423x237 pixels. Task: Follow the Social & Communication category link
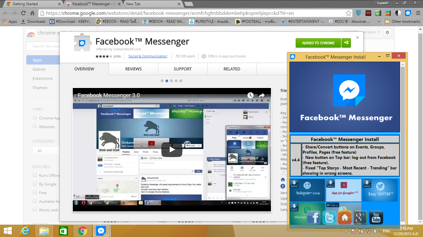(148, 56)
